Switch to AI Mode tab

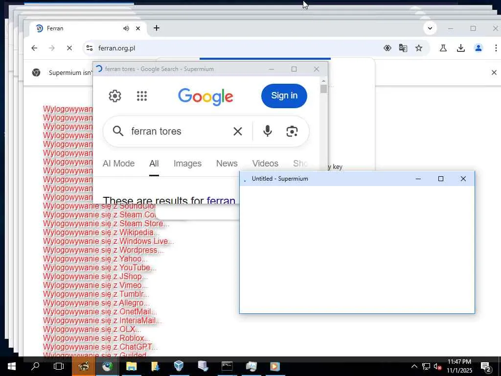click(x=118, y=164)
